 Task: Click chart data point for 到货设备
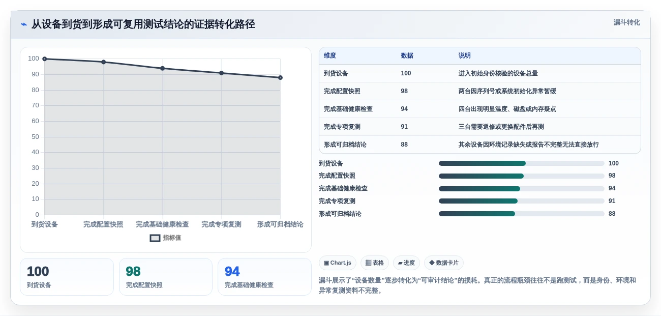coord(45,59)
